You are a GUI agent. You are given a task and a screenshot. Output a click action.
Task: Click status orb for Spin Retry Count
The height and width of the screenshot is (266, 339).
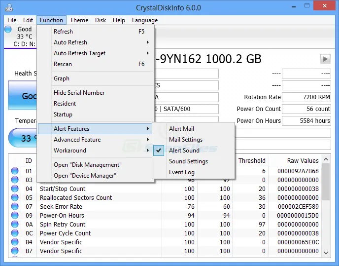pos(15,224)
